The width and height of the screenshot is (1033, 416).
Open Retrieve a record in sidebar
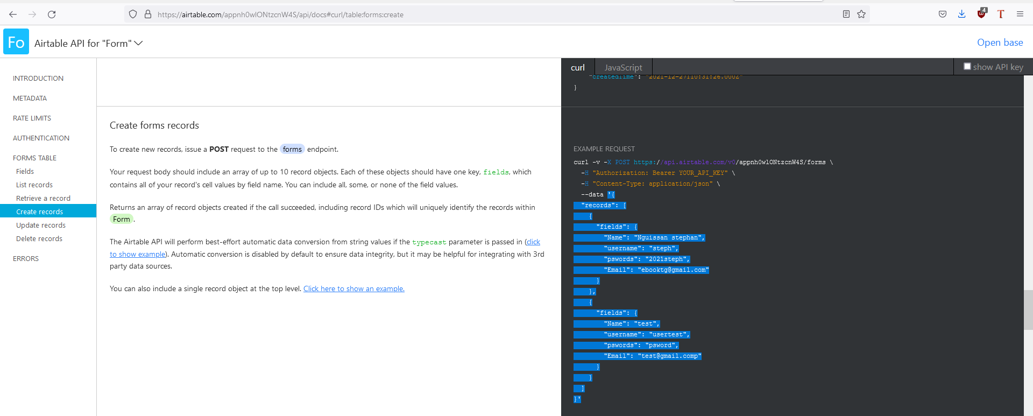click(44, 199)
